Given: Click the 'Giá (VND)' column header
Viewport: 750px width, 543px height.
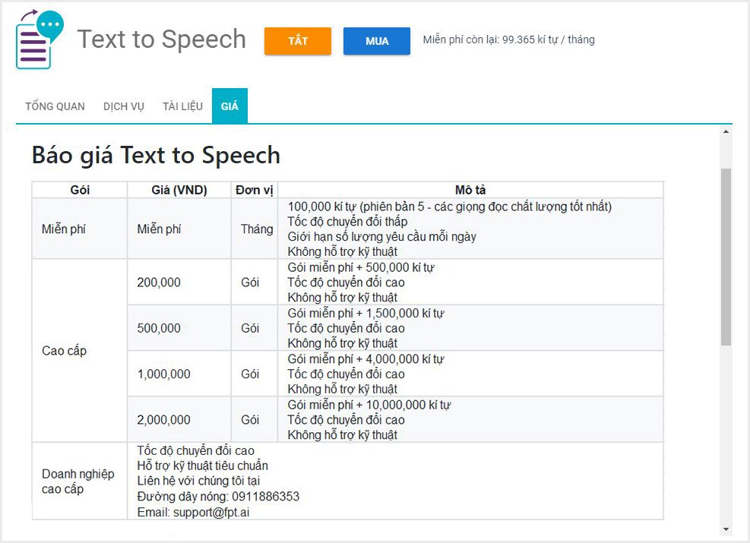Looking at the screenshot, I should (179, 190).
